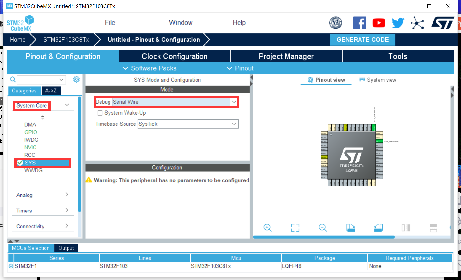The width and height of the screenshot is (461, 280).
Task: Click the vertical split view icon
Action: point(406,228)
